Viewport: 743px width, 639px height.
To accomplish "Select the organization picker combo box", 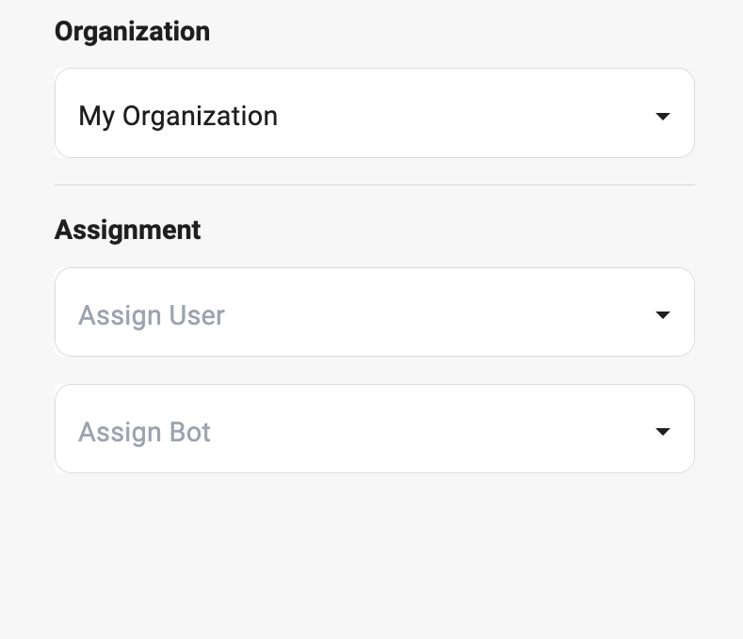I will pos(374,113).
